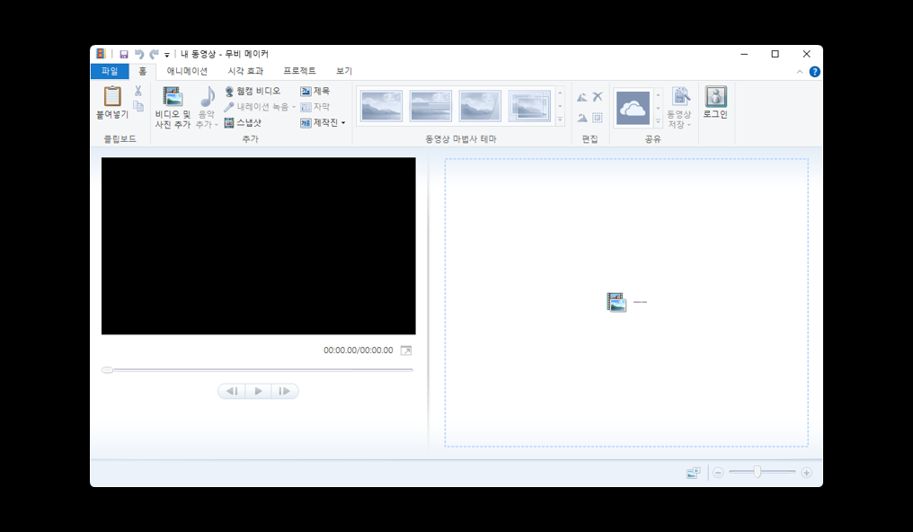This screenshot has height=532, width=913.
Task: Click the Undo arrow in title bar
Action: tap(139, 54)
